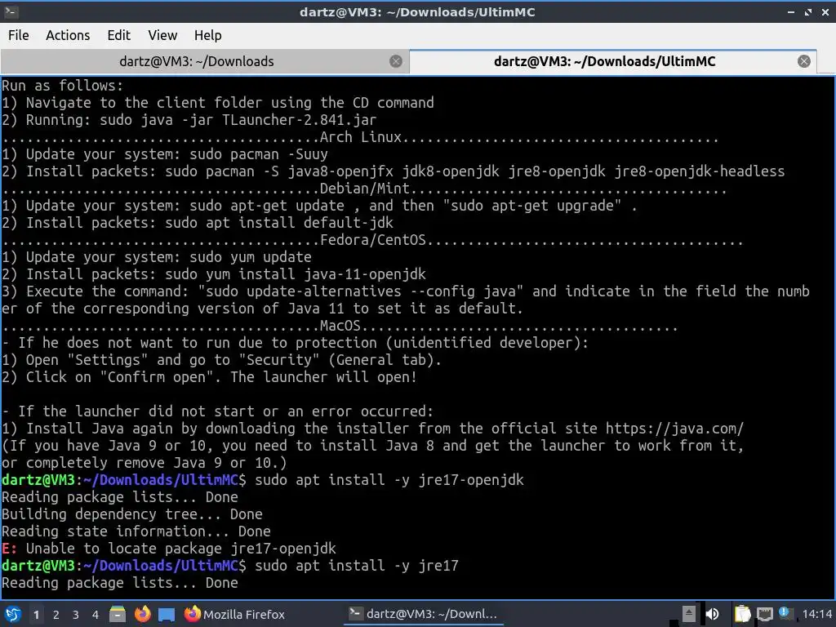Open the removable media eject icon
836x627 pixels.
[688, 614]
